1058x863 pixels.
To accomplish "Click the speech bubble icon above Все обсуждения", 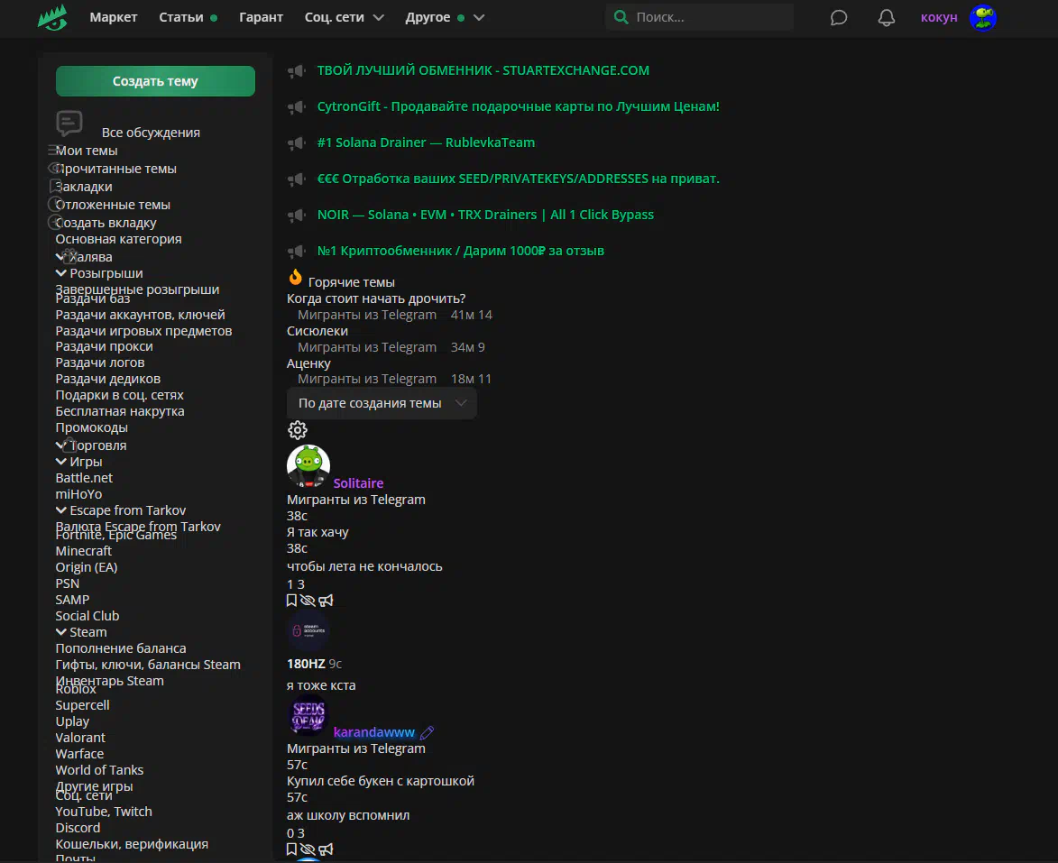I will (x=69, y=123).
